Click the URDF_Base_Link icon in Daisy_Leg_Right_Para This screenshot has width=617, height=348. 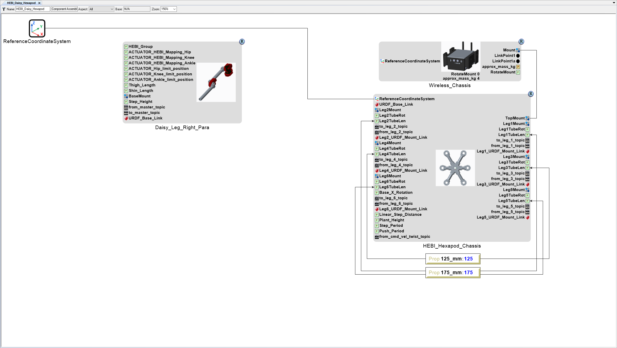pyautogui.click(x=126, y=118)
